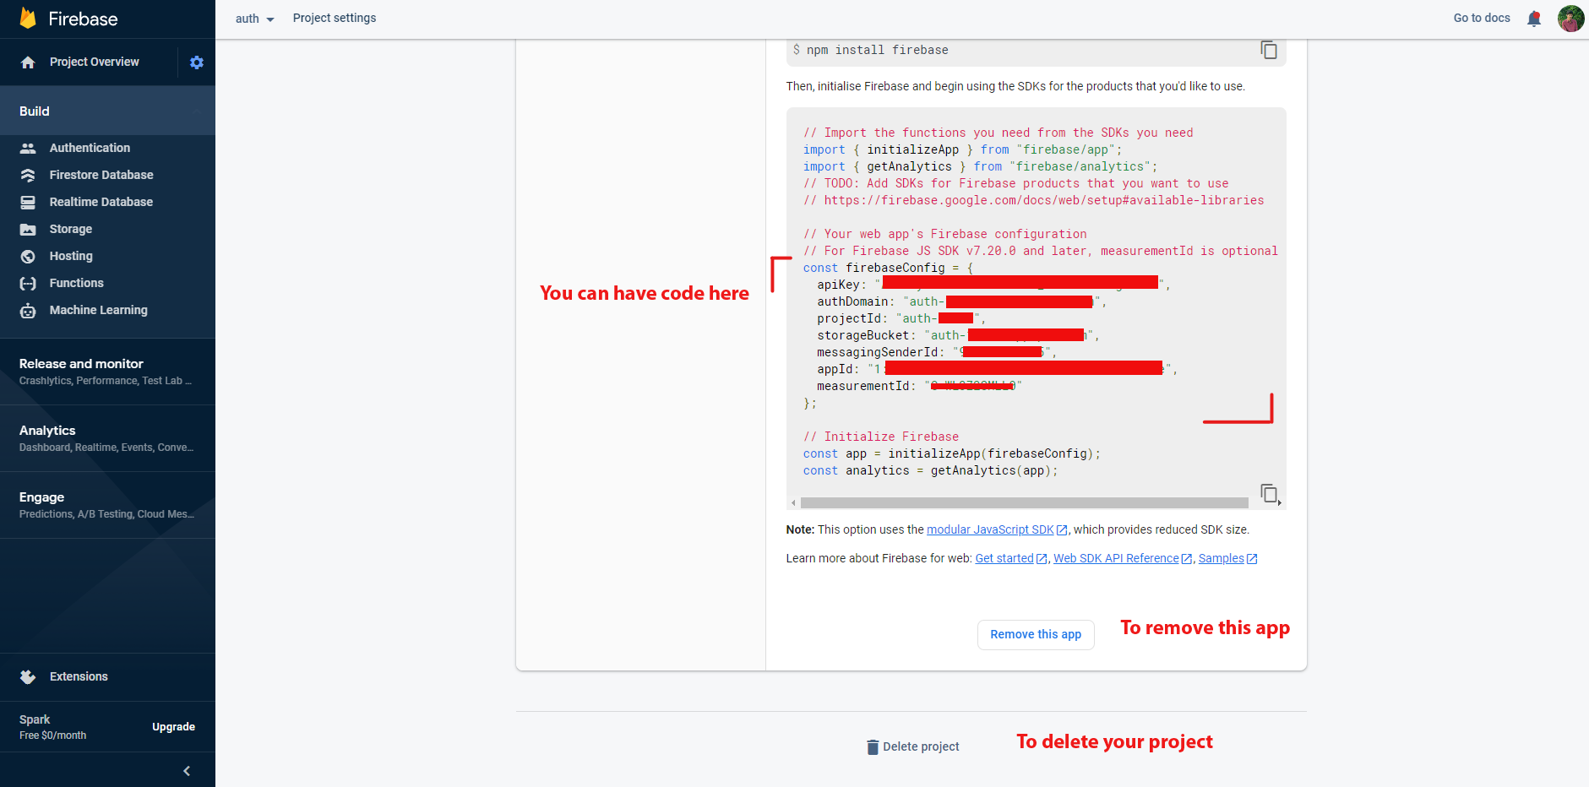This screenshot has width=1589, height=787.
Task: Copy the npm install firebase command
Action: tap(1268, 51)
